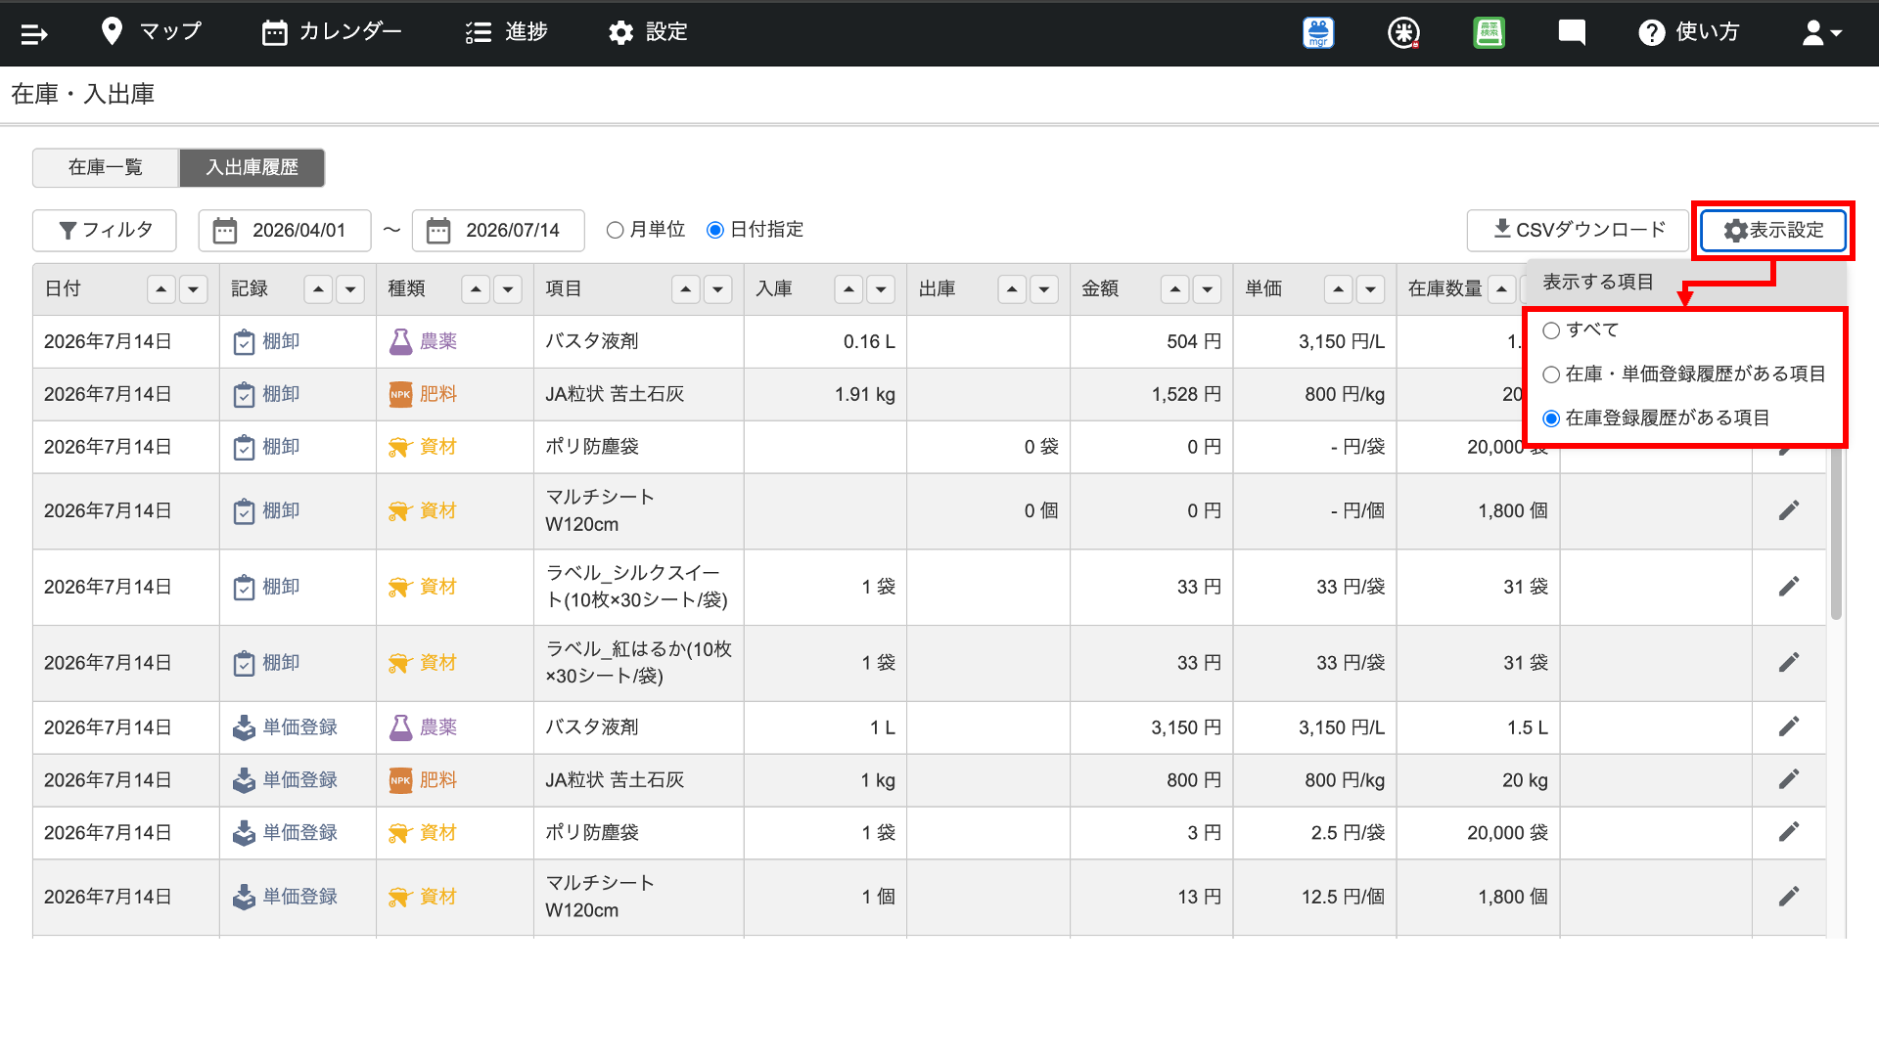The height and width of the screenshot is (1056, 1879).
Task: Open the green notebook app icon
Action: tap(1489, 33)
